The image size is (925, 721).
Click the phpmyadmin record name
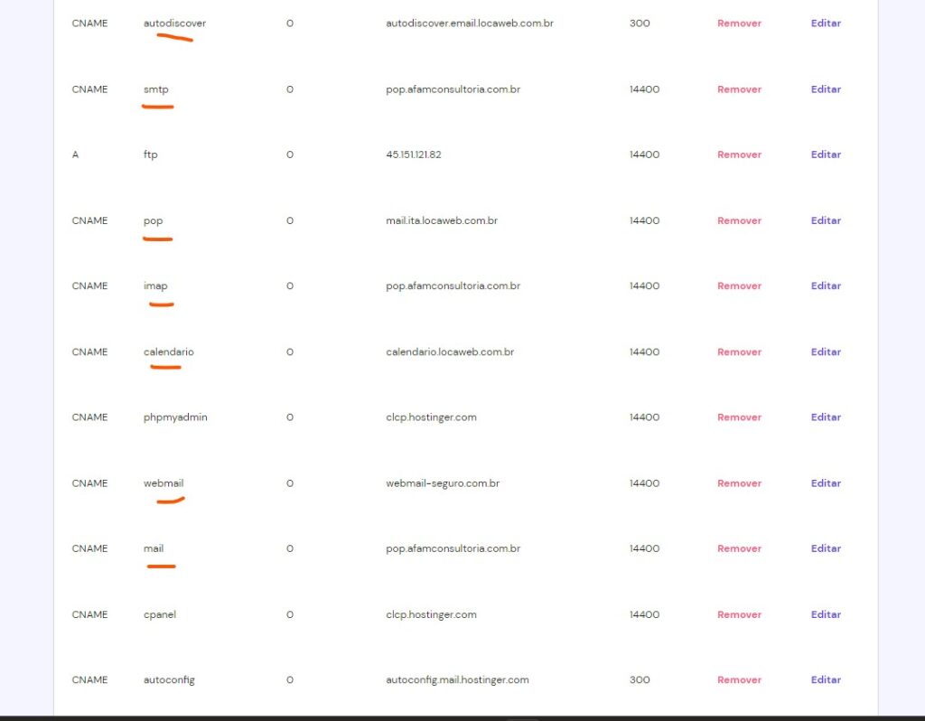point(175,417)
